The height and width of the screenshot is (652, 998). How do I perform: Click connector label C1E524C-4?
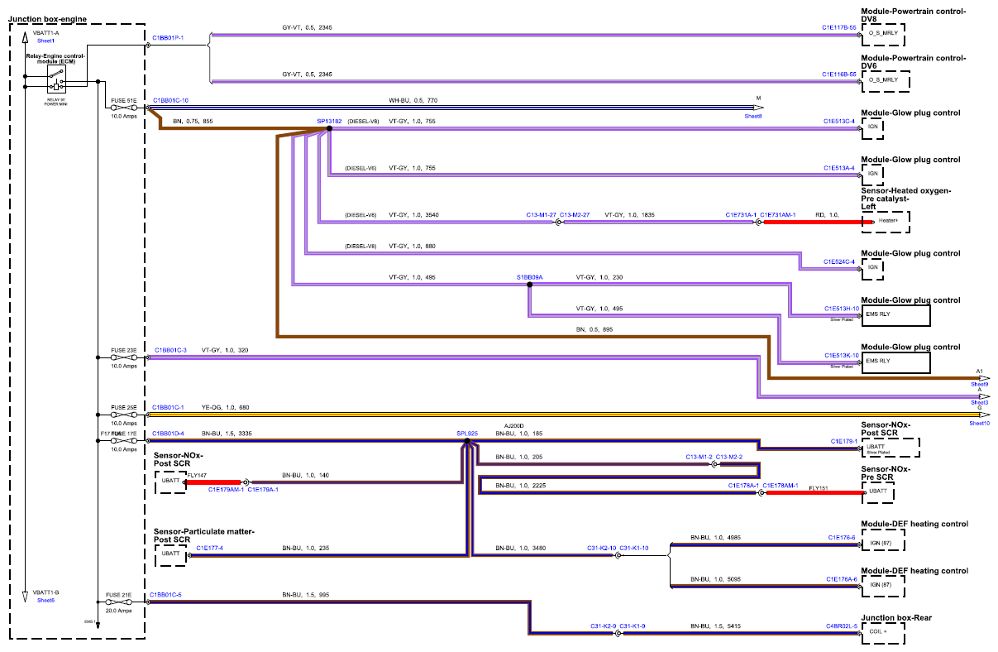point(838,261)
